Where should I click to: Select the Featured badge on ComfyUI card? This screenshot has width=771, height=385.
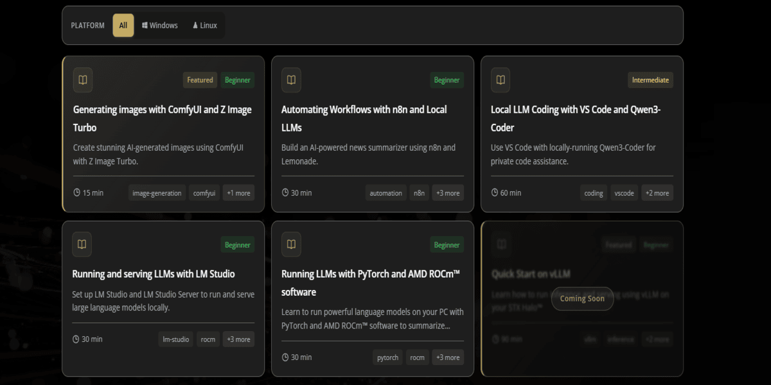click(x=200, y=80)
